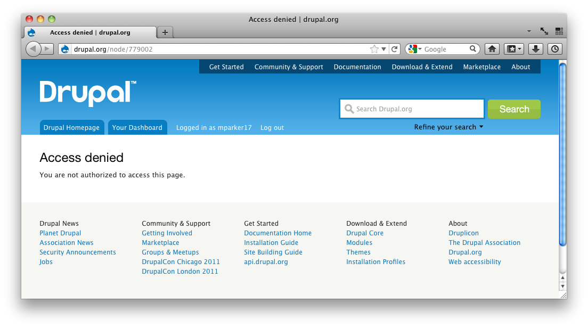
Task: Bookmark this page with the star icon
Action: pos(374,48)
